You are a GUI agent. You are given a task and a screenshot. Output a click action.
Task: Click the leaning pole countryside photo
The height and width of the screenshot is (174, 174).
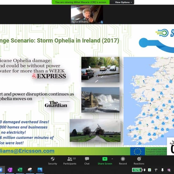(x=95, y=131)
